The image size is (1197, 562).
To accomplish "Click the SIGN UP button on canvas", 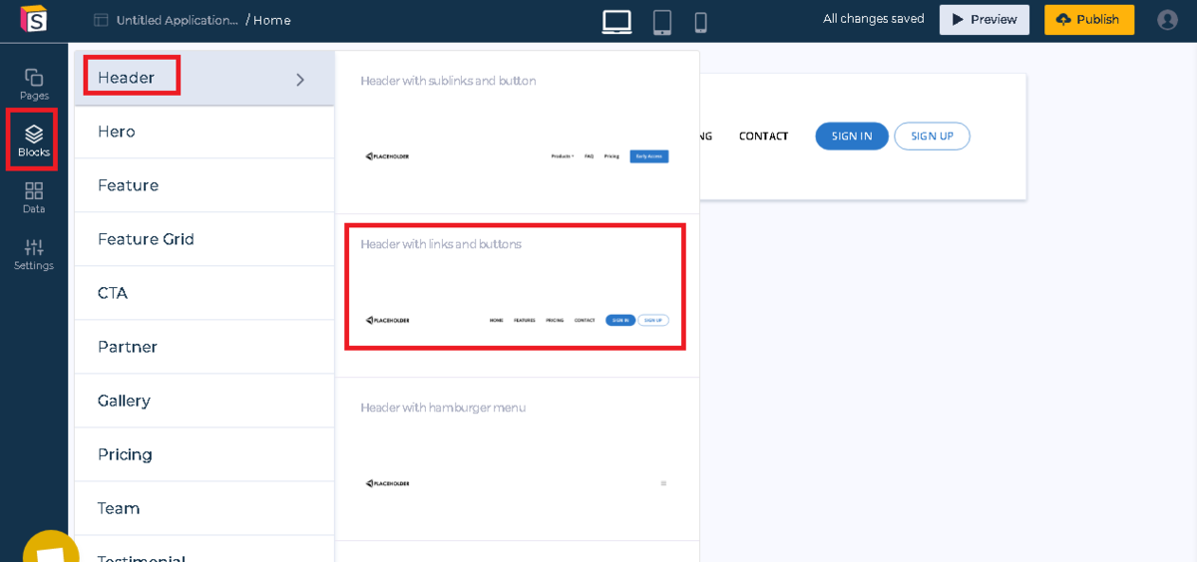I will (x=932, y=137).
